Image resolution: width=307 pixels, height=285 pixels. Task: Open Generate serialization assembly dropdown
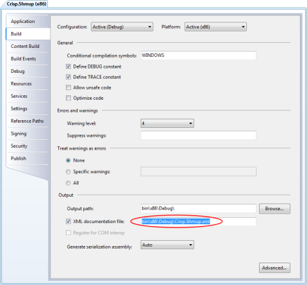pos(168,245)
